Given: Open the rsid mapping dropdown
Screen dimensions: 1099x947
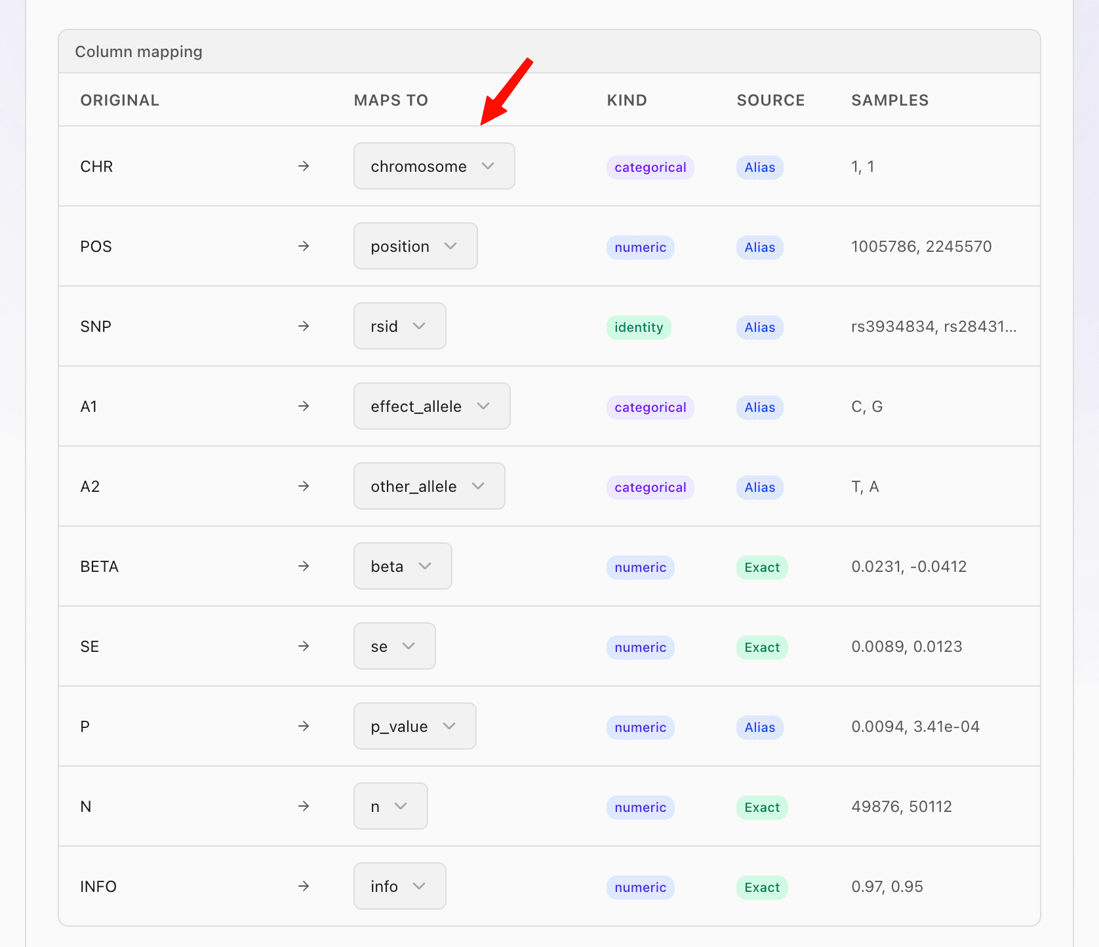Looking at the screenshot, I should 399,326.
